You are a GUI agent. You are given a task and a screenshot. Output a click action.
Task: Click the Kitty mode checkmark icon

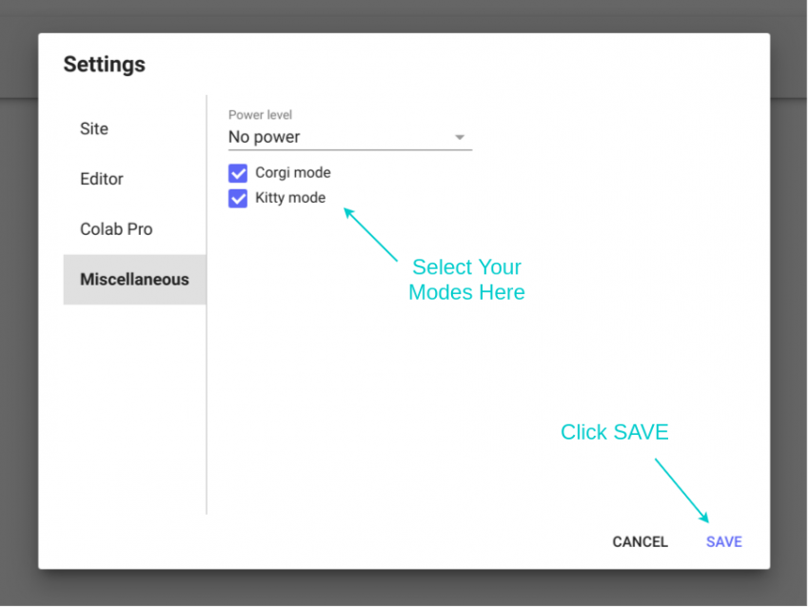coord(237,198)
